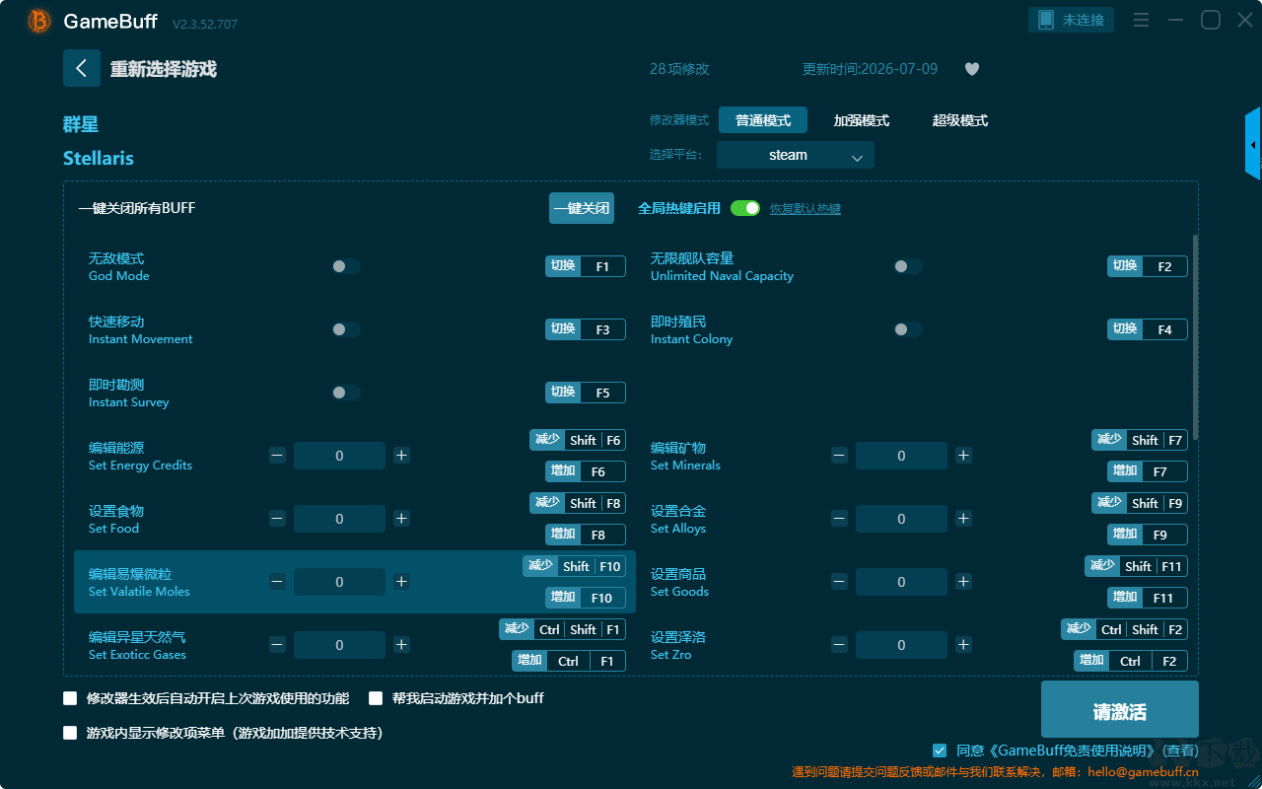This screenshot has height=789, width=1262.
Task: Open the steam platform dropdown
Action: tap(796, 155)
